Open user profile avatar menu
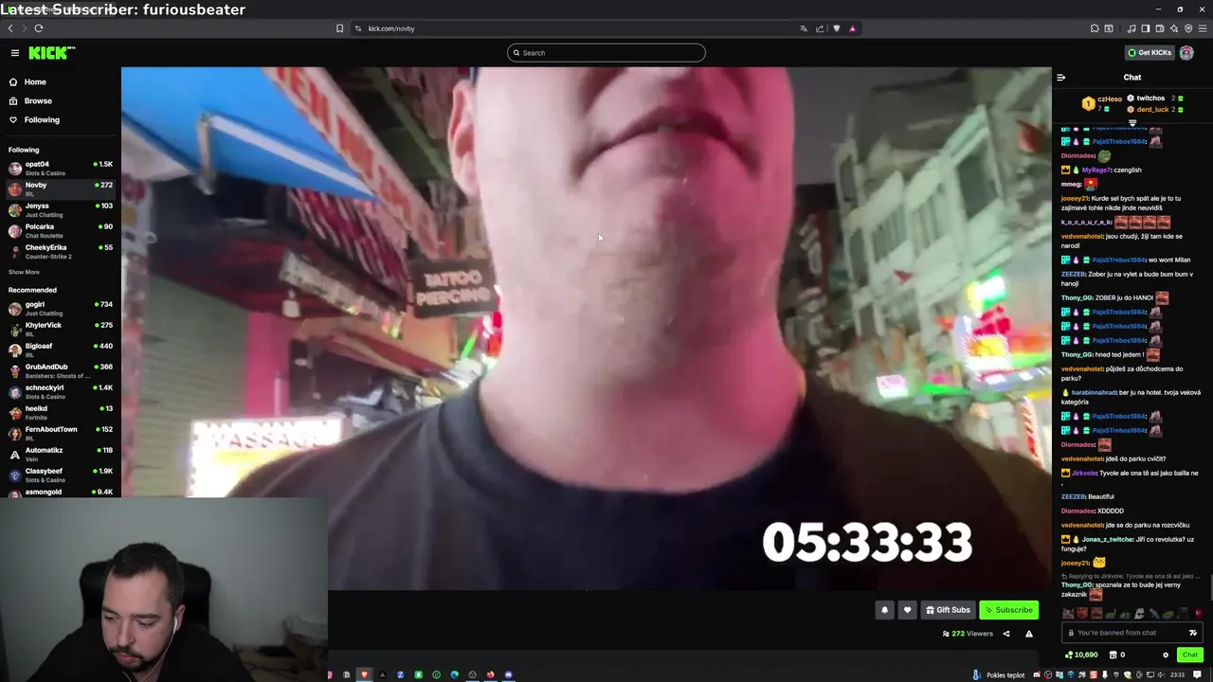Screen dimensions: 1213x682 (1186, 53)
